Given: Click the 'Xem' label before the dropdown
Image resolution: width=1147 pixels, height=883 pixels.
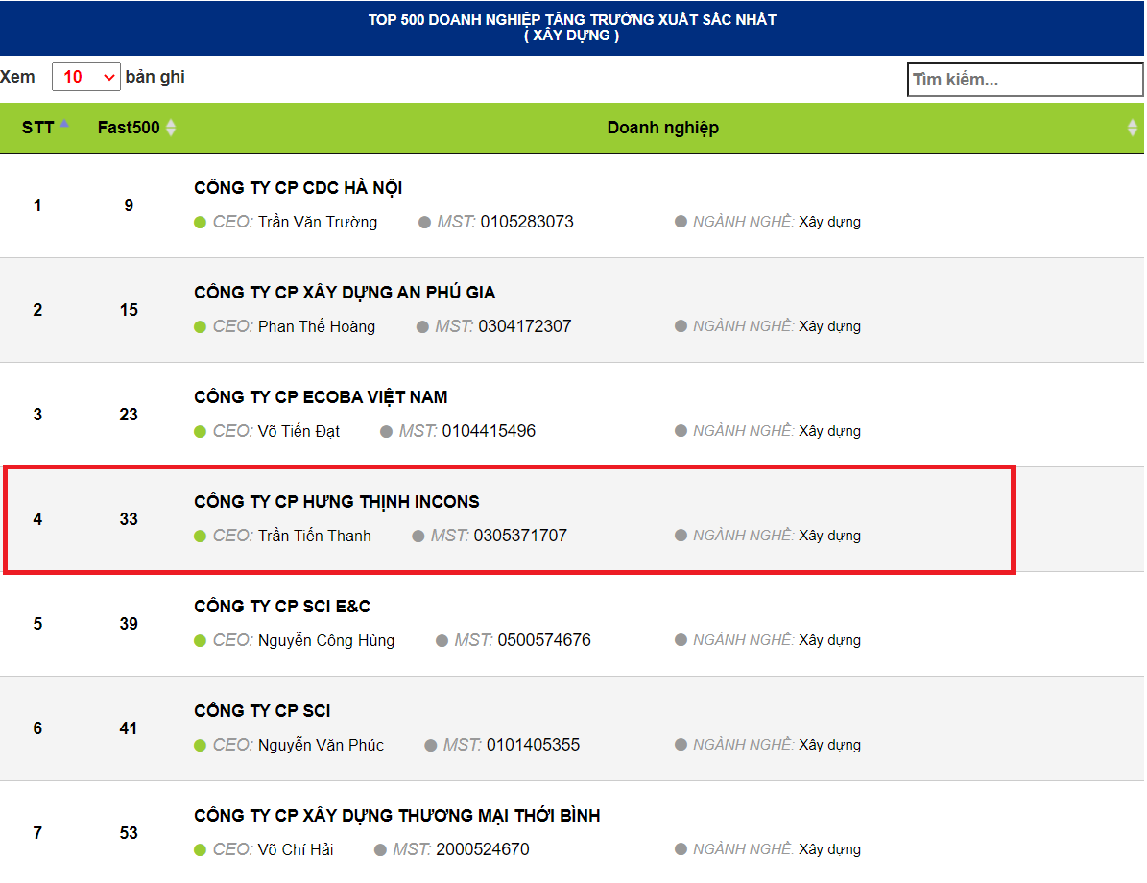Looking at the screenshot, I should (17, 77).
